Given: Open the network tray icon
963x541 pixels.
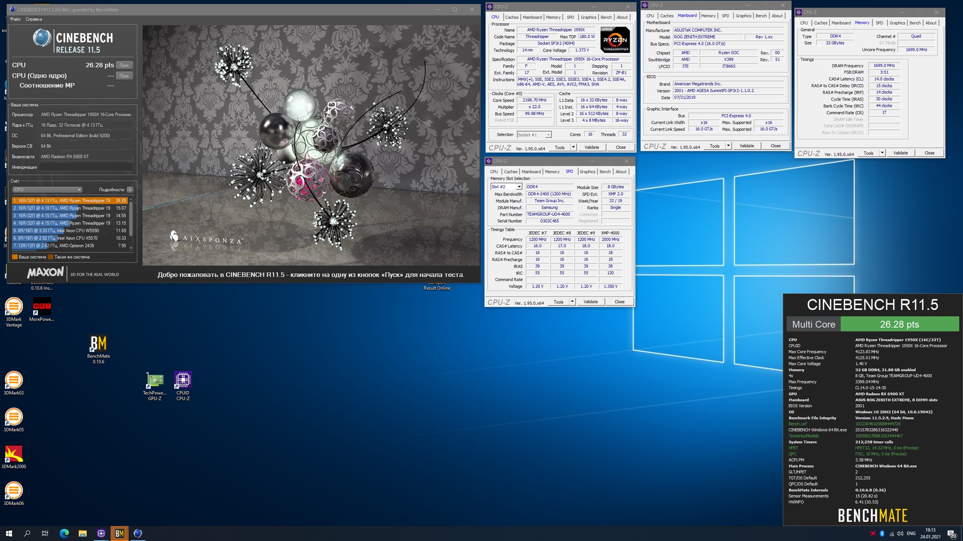Looking at the screenshot, I should click(x=891, y=533).
